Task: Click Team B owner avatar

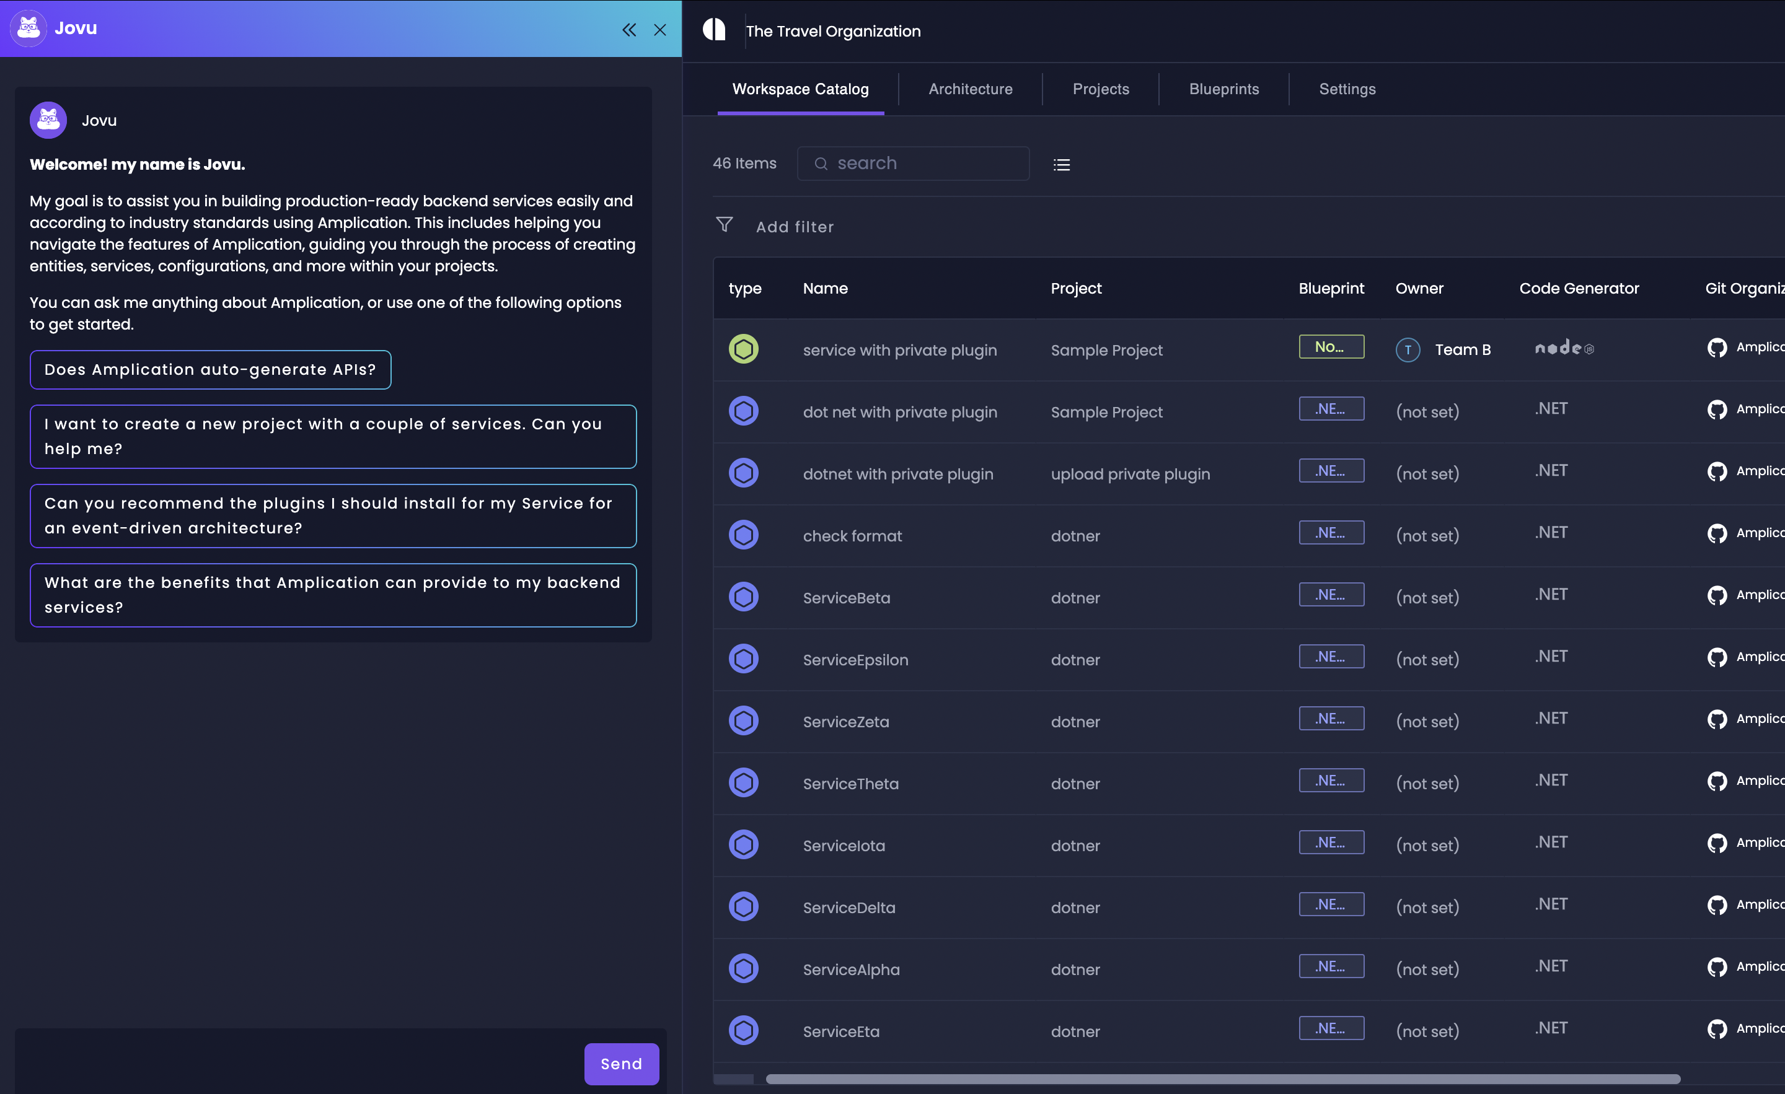Action: point(1408,350)
